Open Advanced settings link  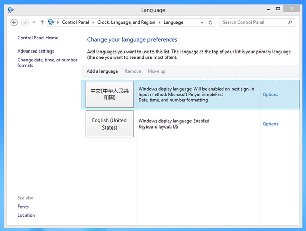click(x=36, y=51)
